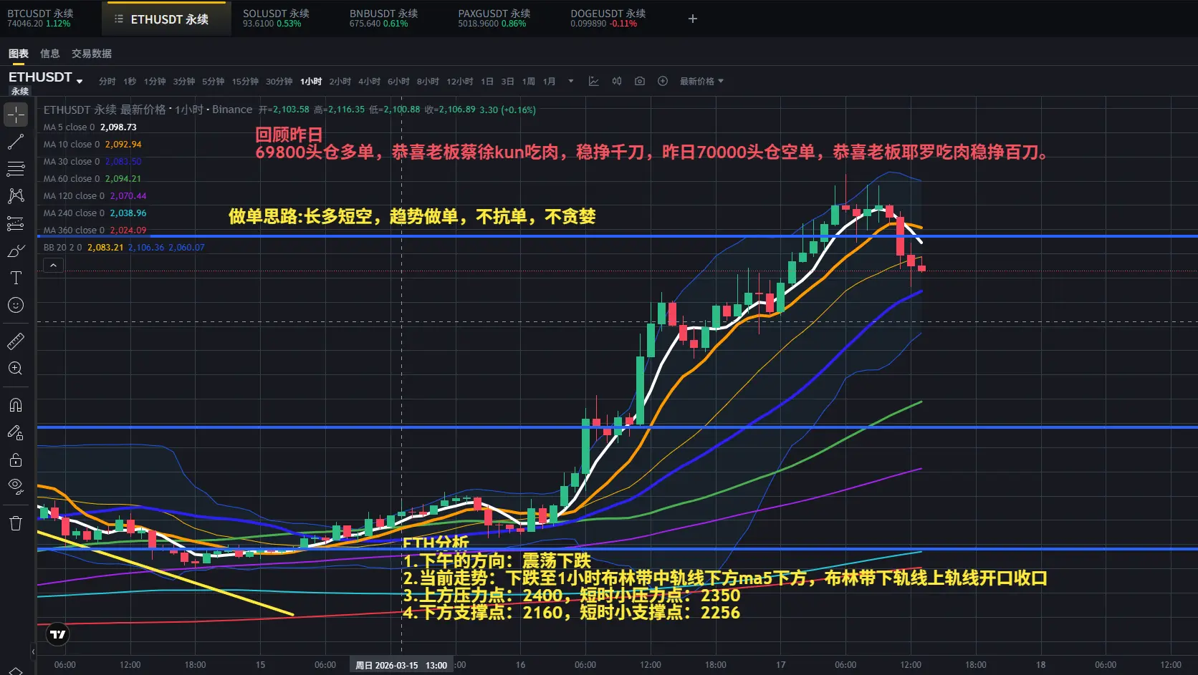Toggle hide all drawings eye icon
Screen dimensions: 1198x675
point(16,487)
